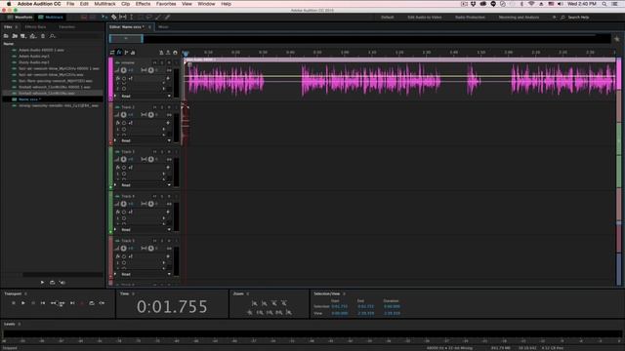Viewport: 625px width, 351px height.
Task: Click the preview Play icon below Files list
Action: click(x=42, y=283)
